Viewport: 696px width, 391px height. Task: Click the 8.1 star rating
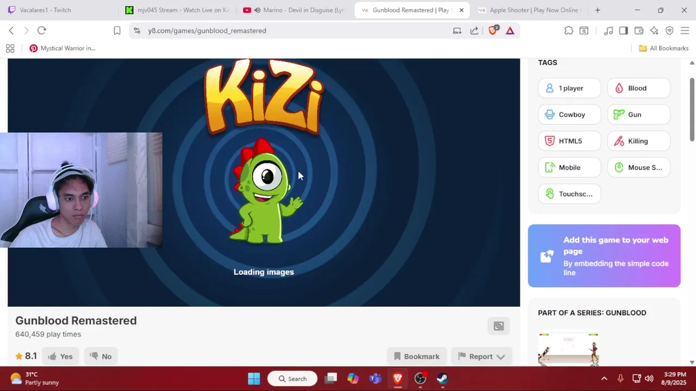tap(26, 356)
